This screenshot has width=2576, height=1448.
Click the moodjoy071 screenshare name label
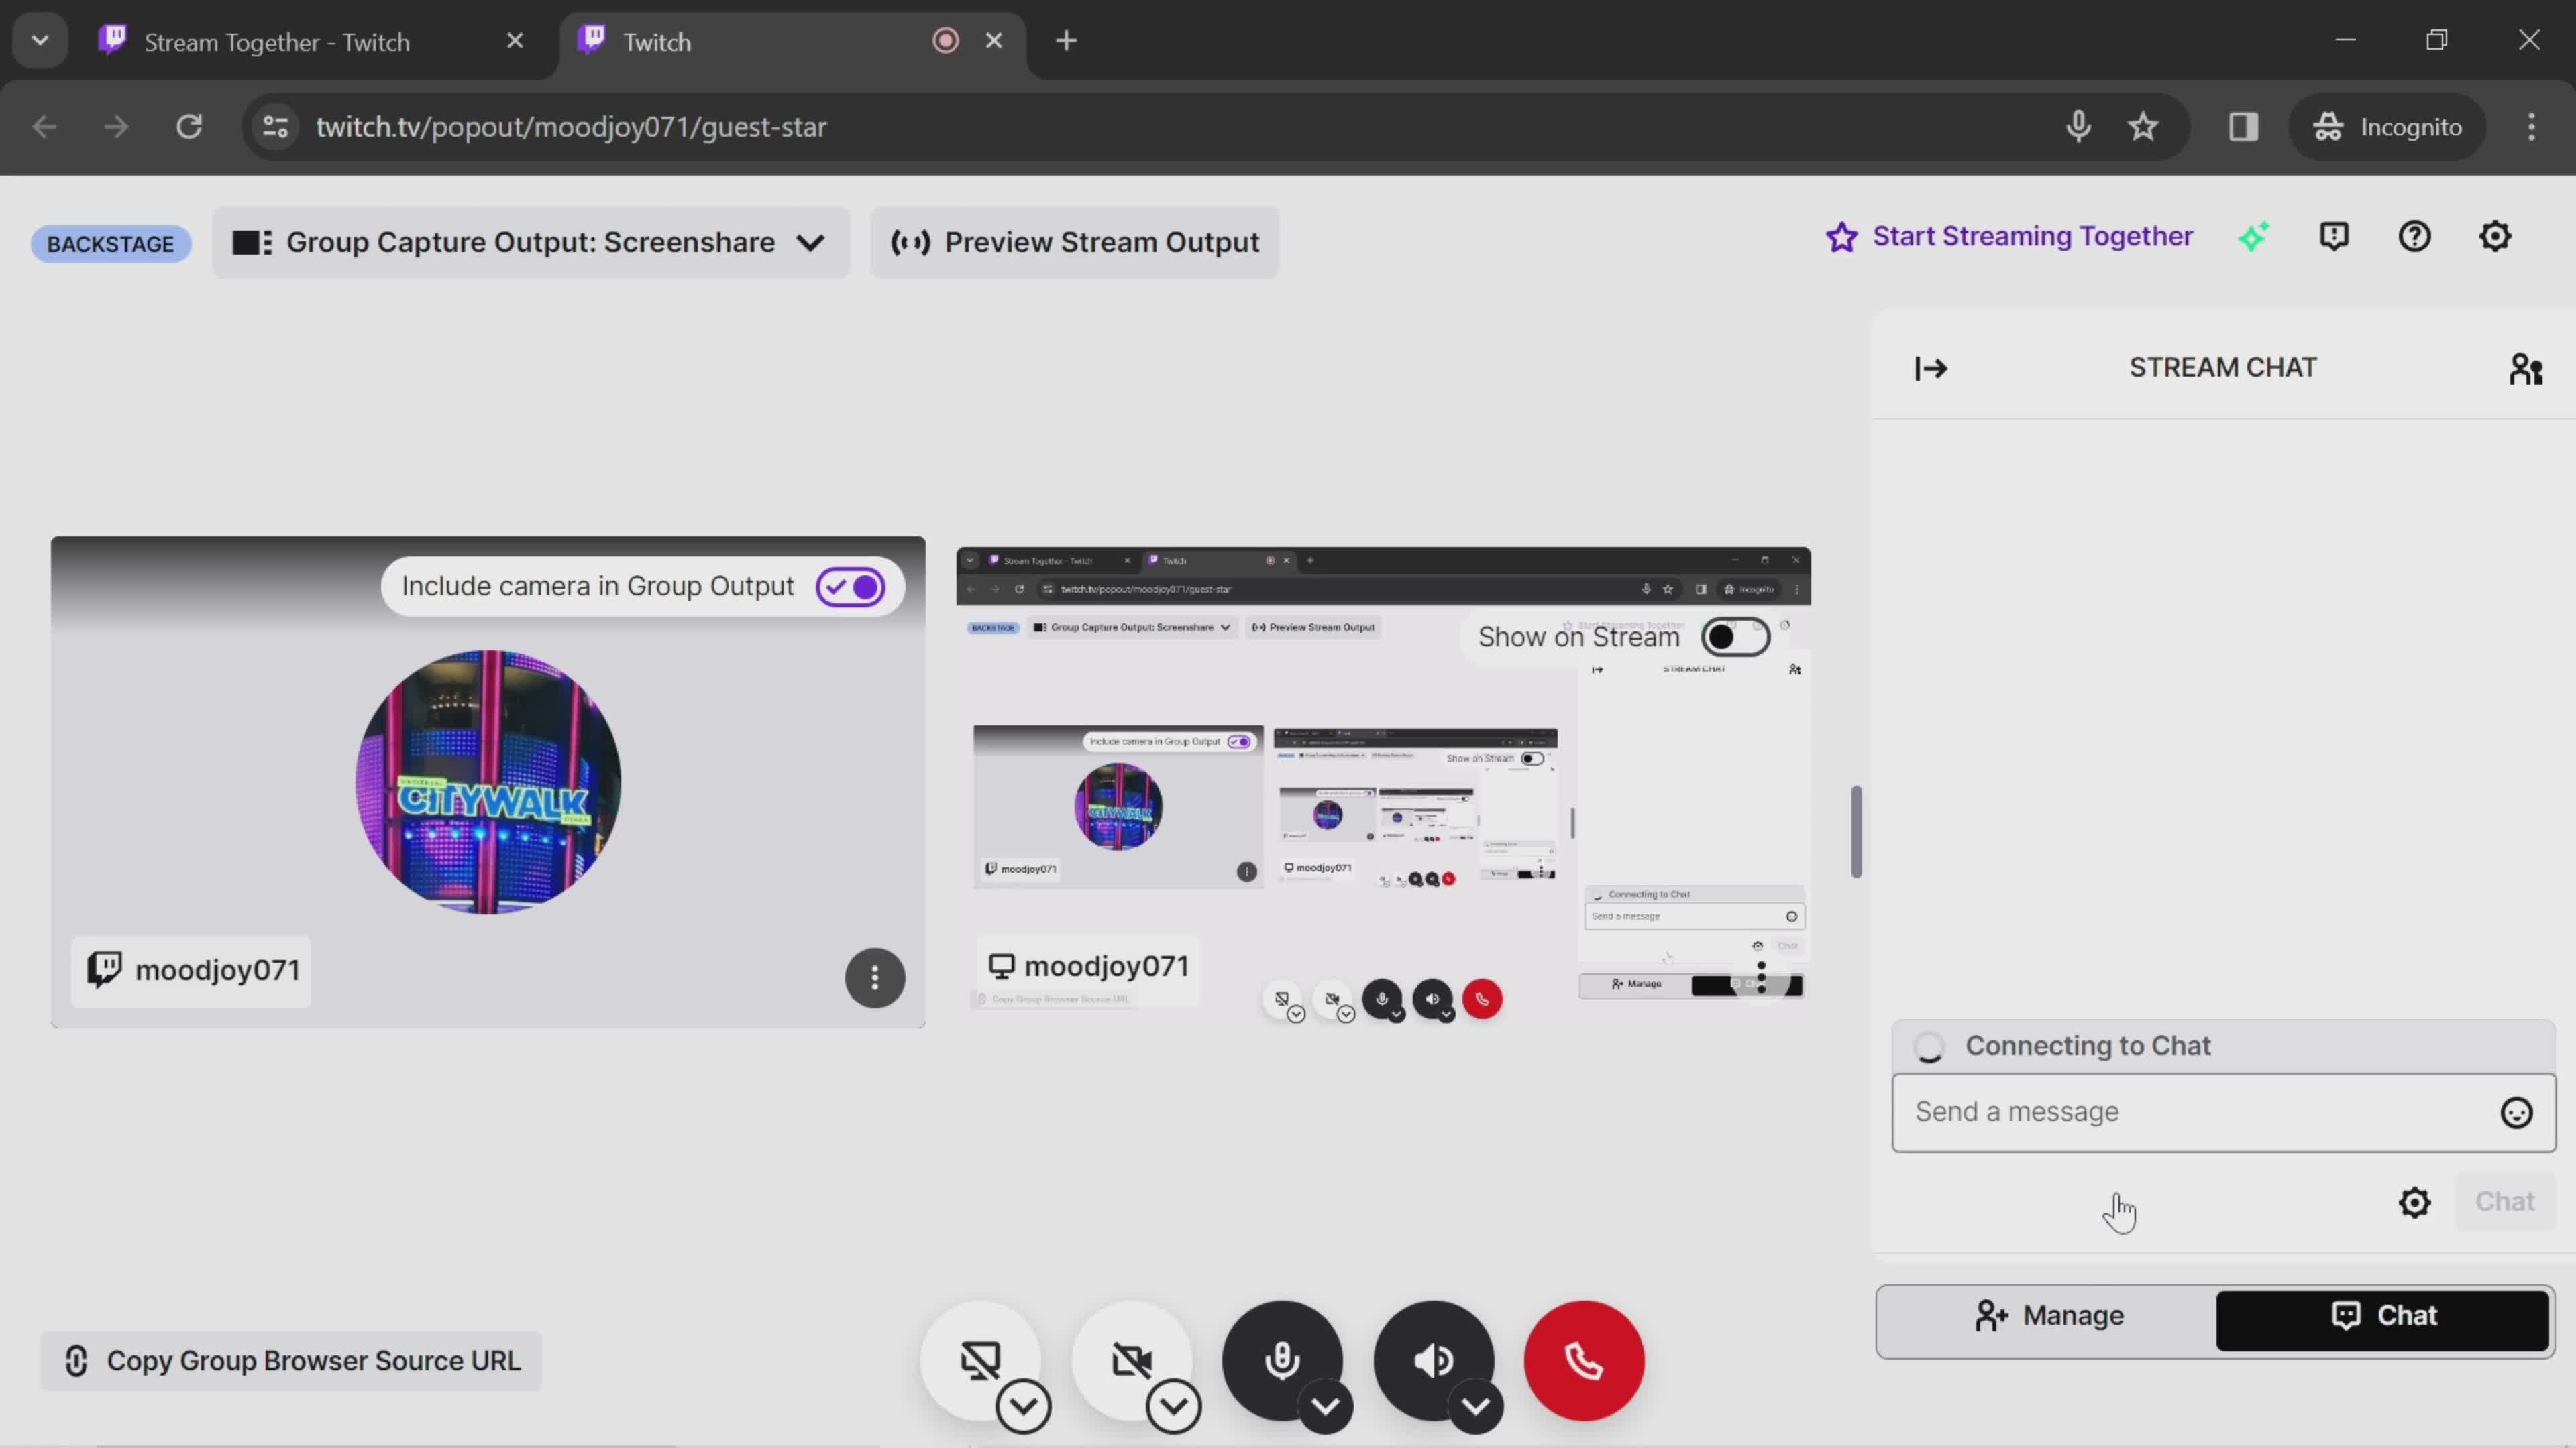(1088, 966)
